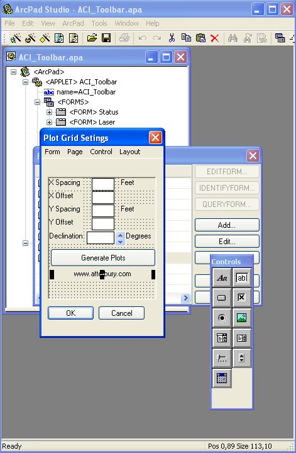The image size is (296, 453).
Task: Select the Edit box control tool
Action: pos(242,277)
